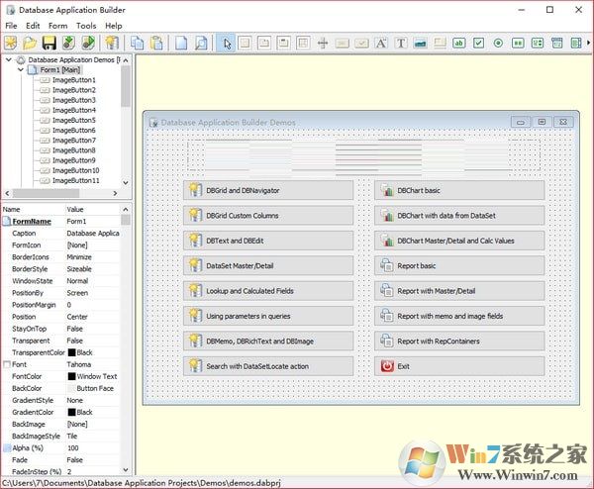This screenshot has height=489, width=594.
Task: Select the image component tool
Action: tap(420, 44)
